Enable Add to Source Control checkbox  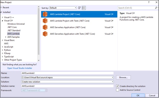117,90
